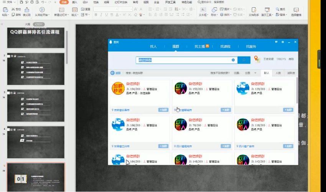The height and width of the screenshot is (192, 326).
Task: Click the Cut scissors icon
Action: 13,9
